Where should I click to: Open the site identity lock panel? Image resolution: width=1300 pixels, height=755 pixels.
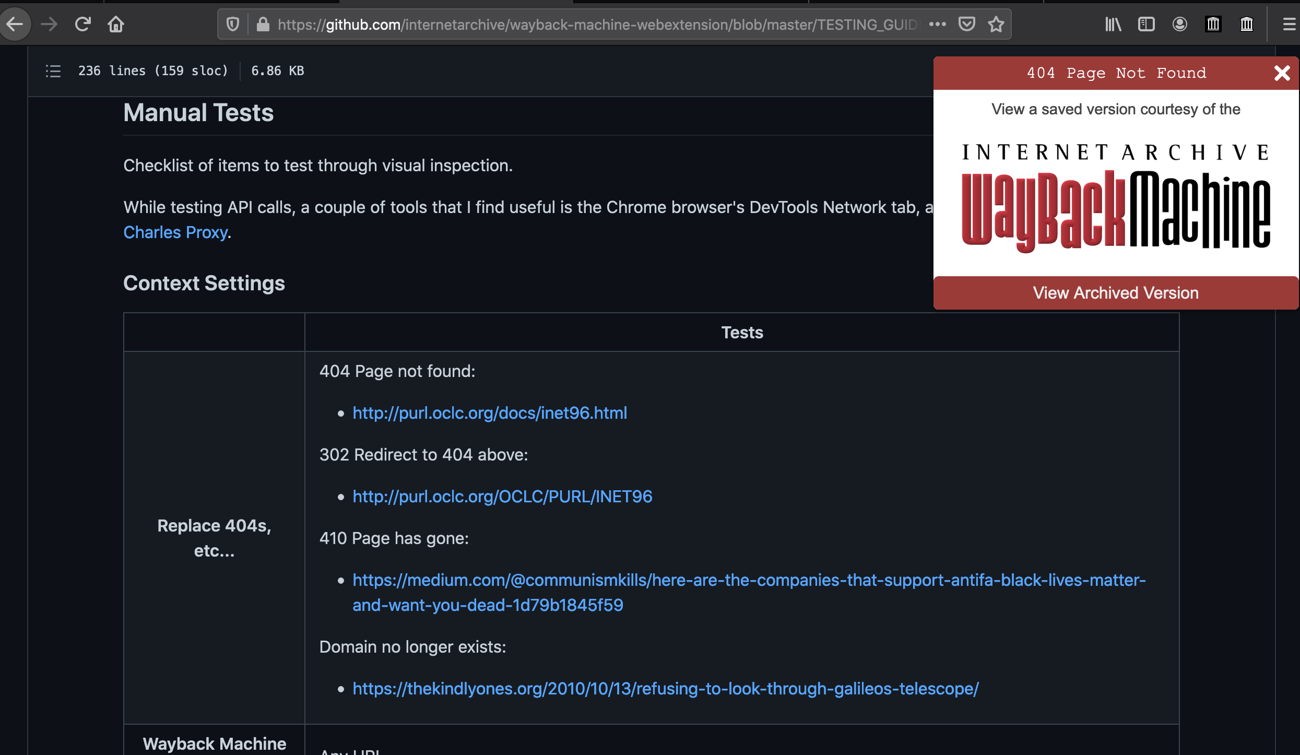pyautogui.click(x=262, y=24)
